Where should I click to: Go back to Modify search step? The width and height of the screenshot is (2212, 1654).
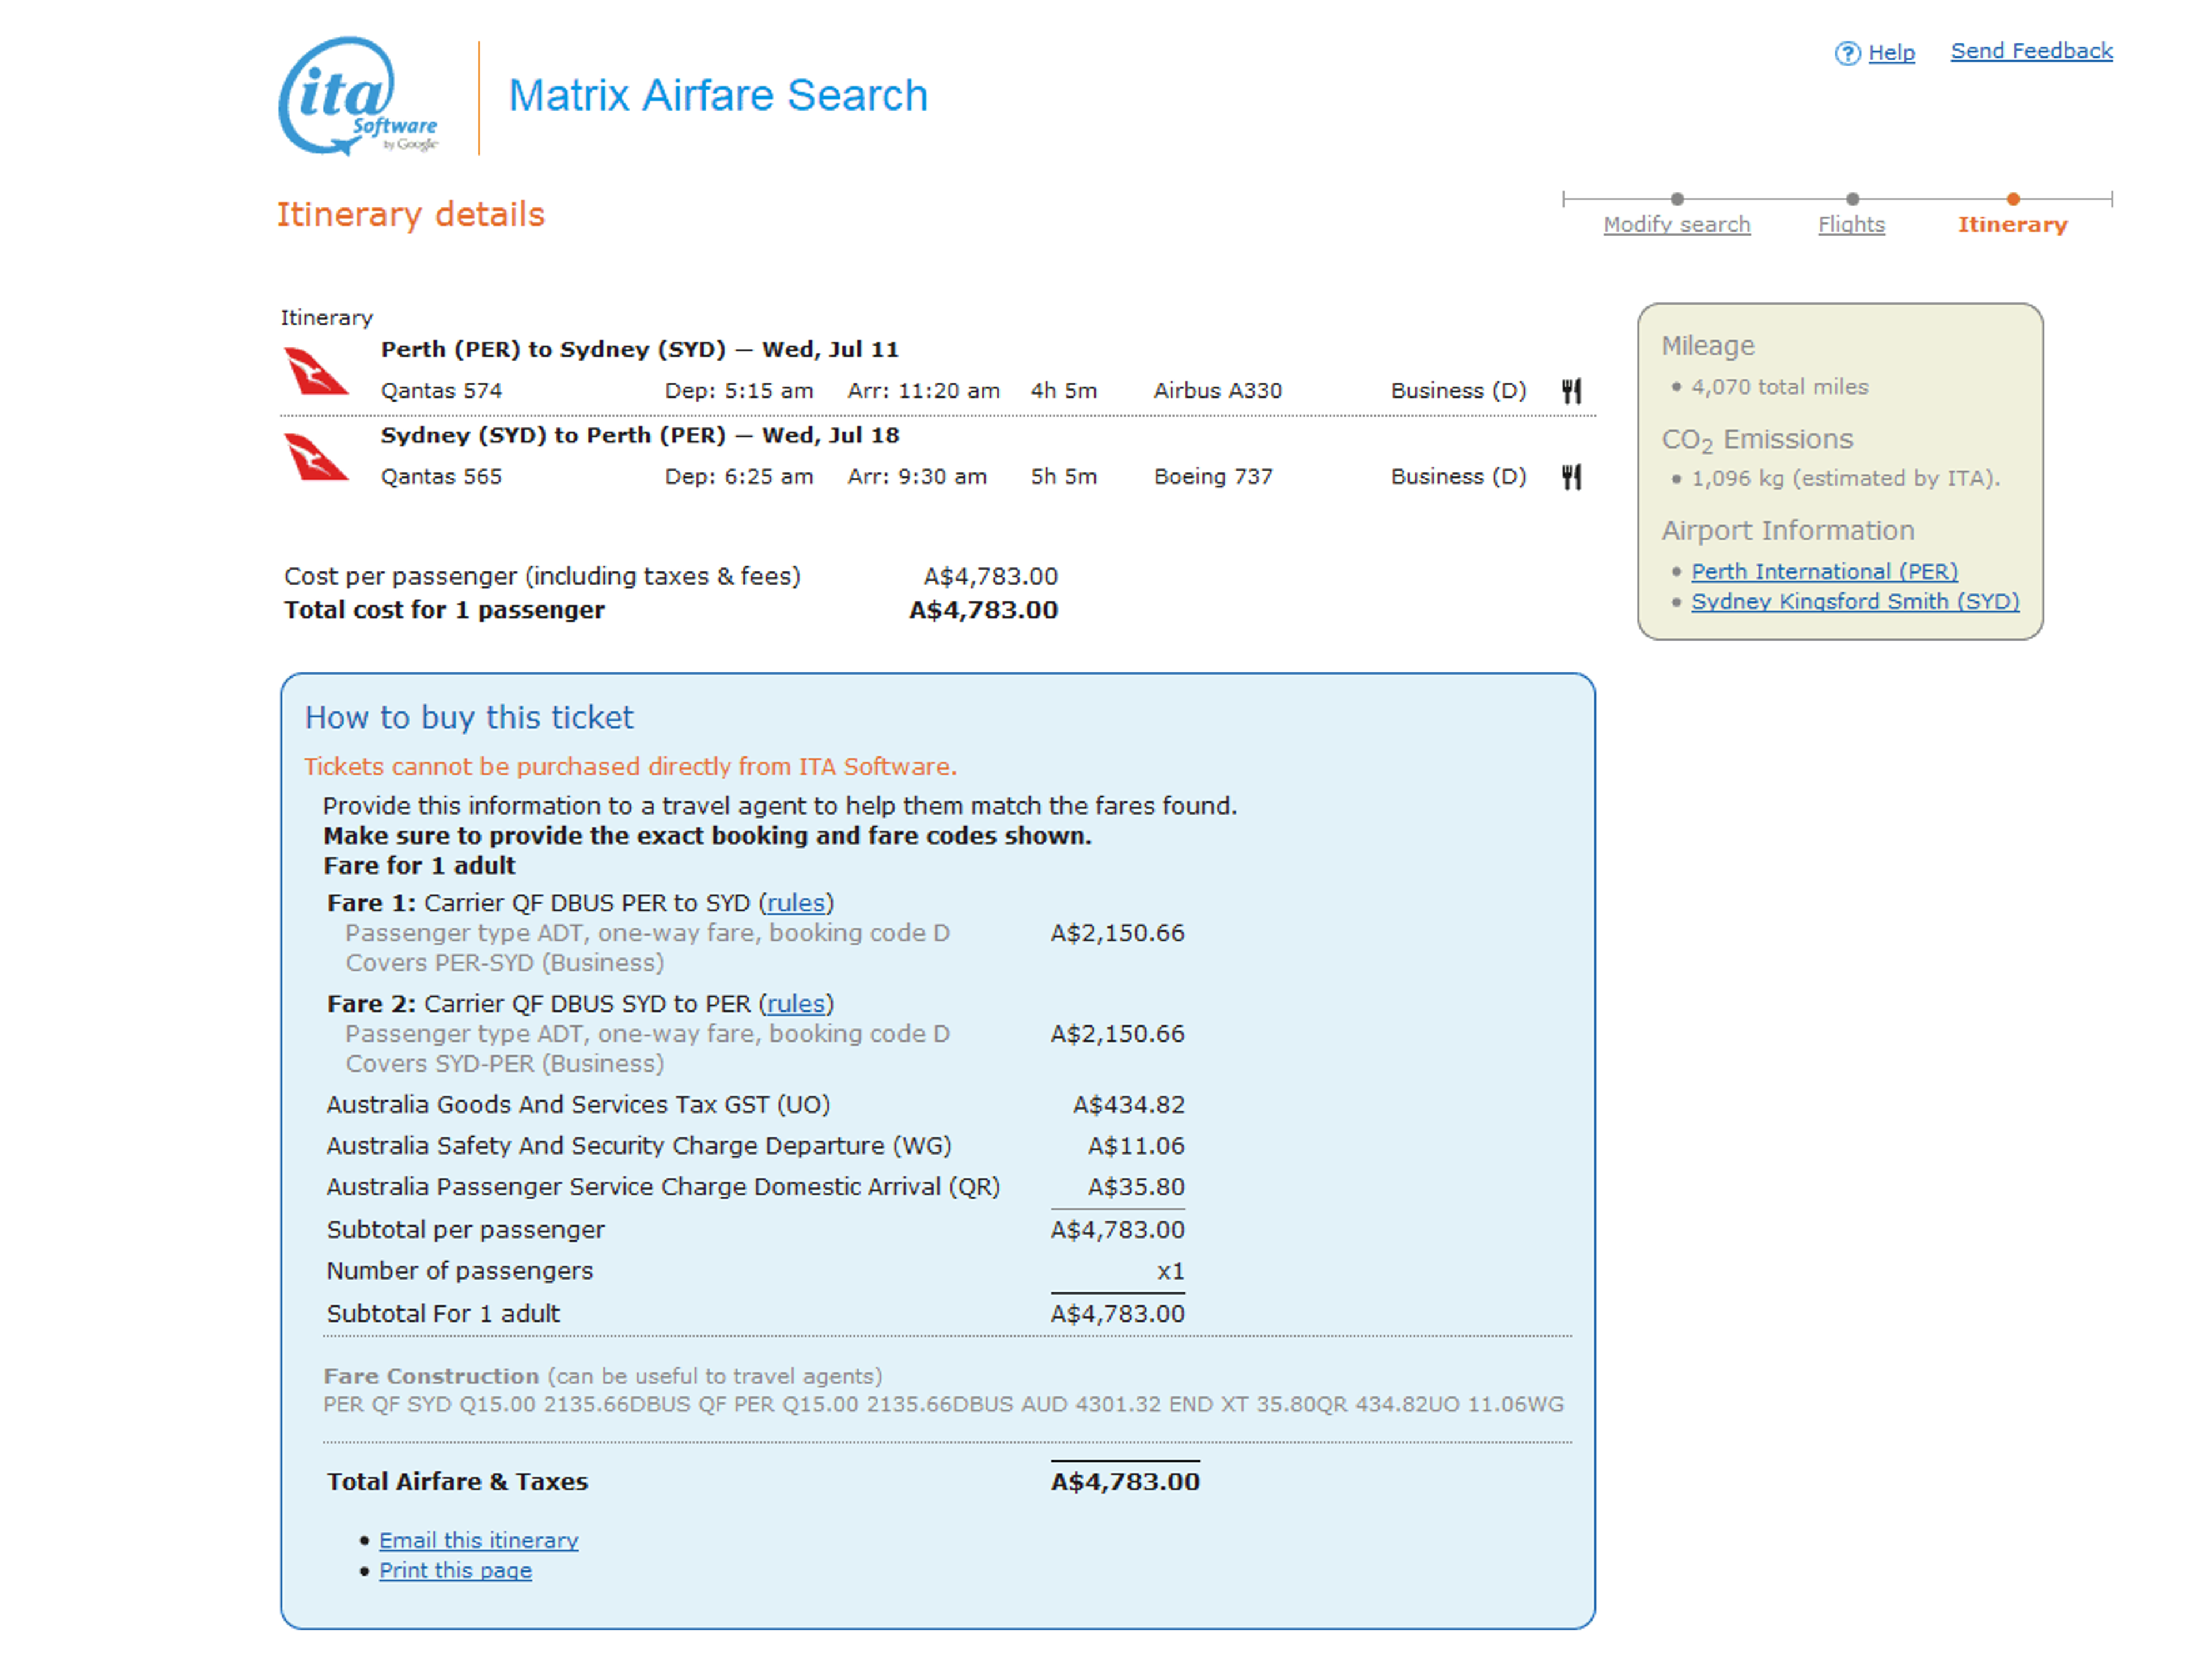click(x=1677, y=225)
